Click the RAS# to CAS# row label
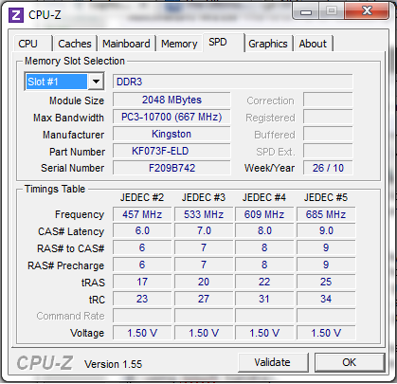Viewport: 397px width, 384px height. tap(70, 248)
